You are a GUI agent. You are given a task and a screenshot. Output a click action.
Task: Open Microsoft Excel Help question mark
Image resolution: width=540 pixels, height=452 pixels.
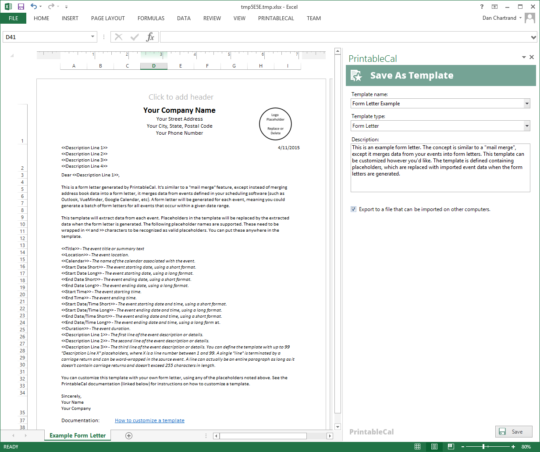[x=482, y=7]
